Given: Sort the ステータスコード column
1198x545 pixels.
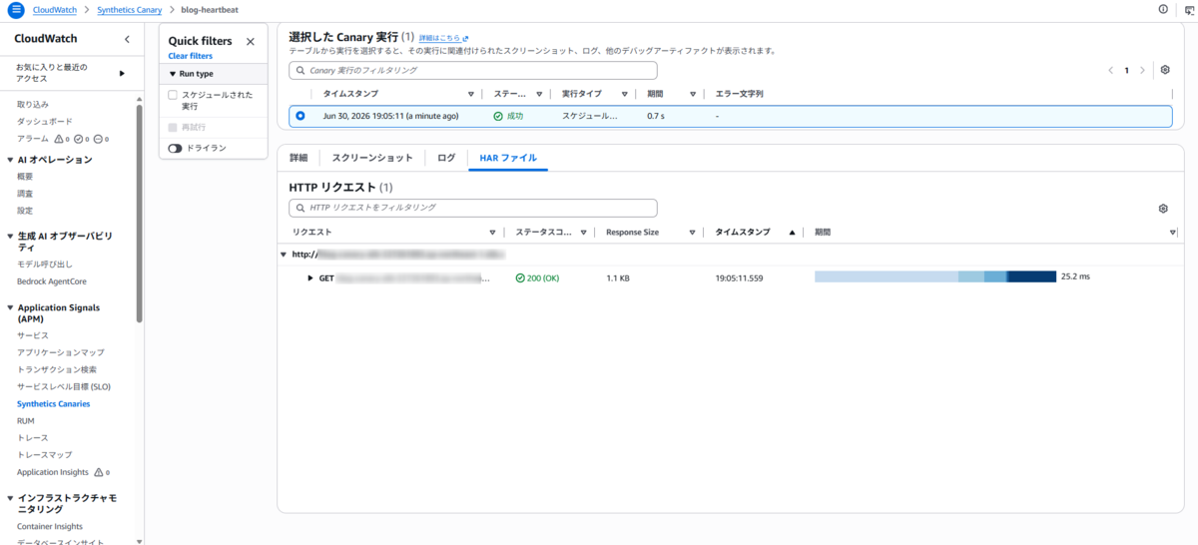Looking at the screenshot, I should click(x=582, y=232).
